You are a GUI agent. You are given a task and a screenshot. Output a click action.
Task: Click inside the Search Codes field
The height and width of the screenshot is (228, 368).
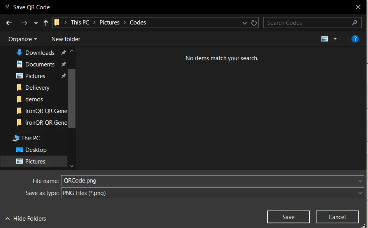tap(307, 23)
